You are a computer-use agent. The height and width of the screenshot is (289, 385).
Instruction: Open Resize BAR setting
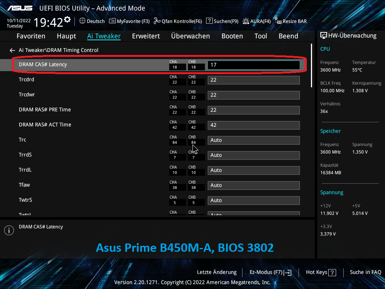tap(291, 21)
